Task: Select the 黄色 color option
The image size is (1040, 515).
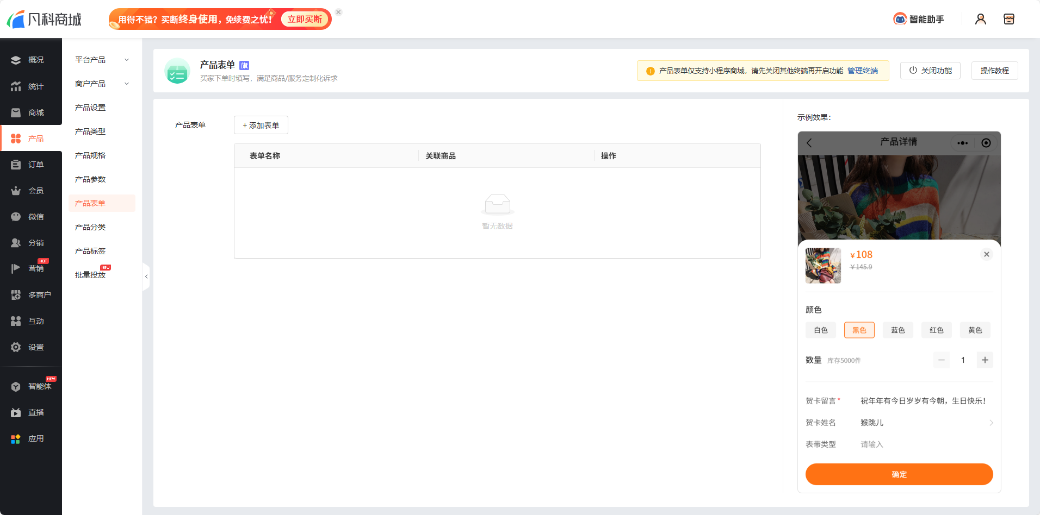Action: coord(975,330)
